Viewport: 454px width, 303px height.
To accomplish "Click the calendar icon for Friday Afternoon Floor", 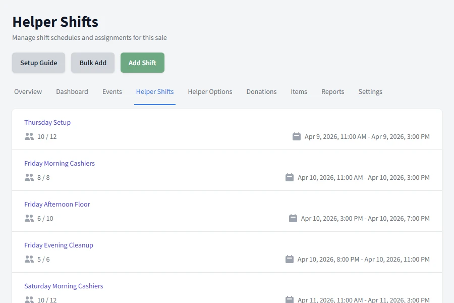I will [293, 218].
